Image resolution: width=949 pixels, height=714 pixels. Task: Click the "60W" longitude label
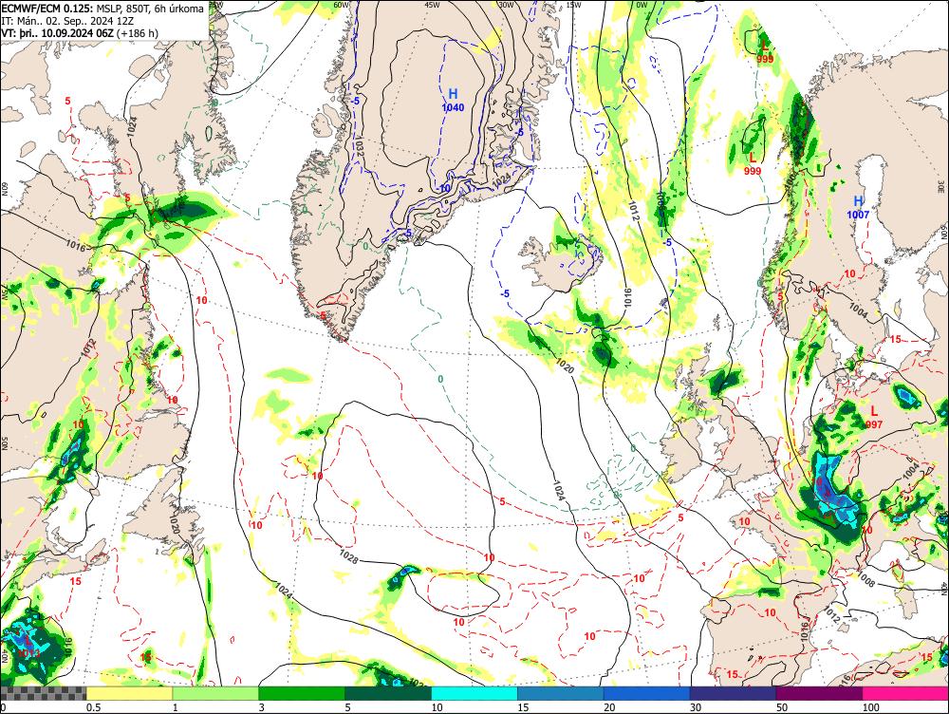click(342, 4)
